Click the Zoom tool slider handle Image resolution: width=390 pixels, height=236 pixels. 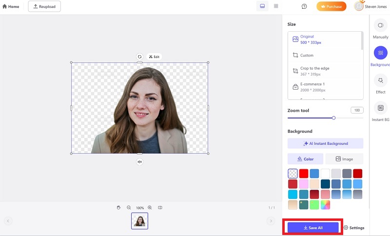pyautogui.click(x=333, y=118)
